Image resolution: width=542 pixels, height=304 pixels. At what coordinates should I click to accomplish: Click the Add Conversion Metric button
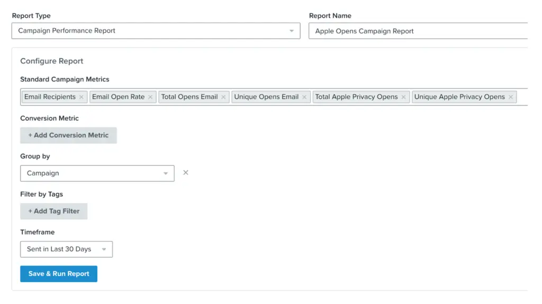(x=68, y=135)
